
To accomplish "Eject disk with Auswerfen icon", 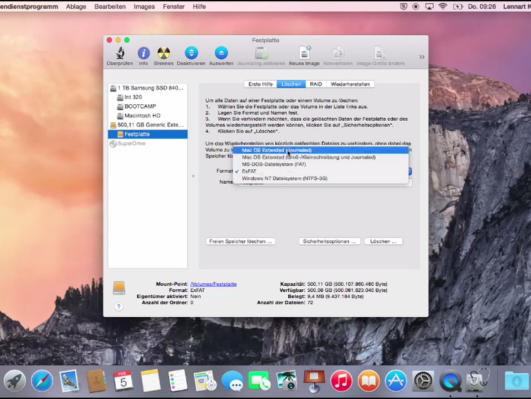I will tap(221, 53).
